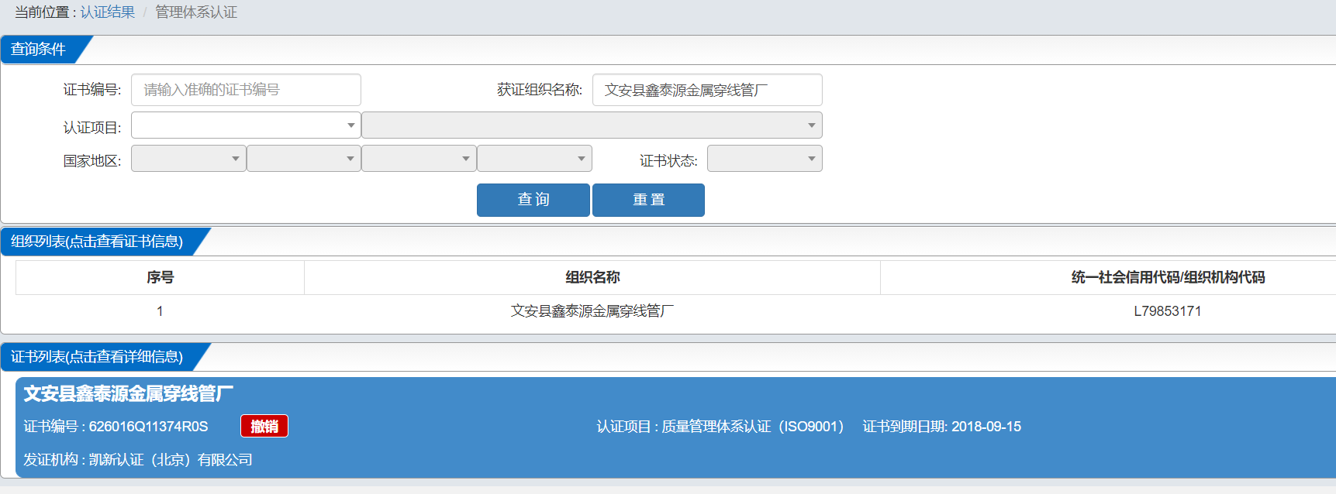Click row number 1 in the organization list
The height and width of the screenshot is (494, 1336).
click(160, 311)
